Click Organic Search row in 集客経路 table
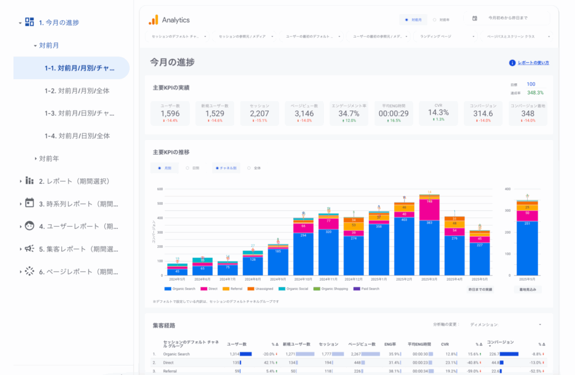 pyautogui.click(x=349, y=354)
